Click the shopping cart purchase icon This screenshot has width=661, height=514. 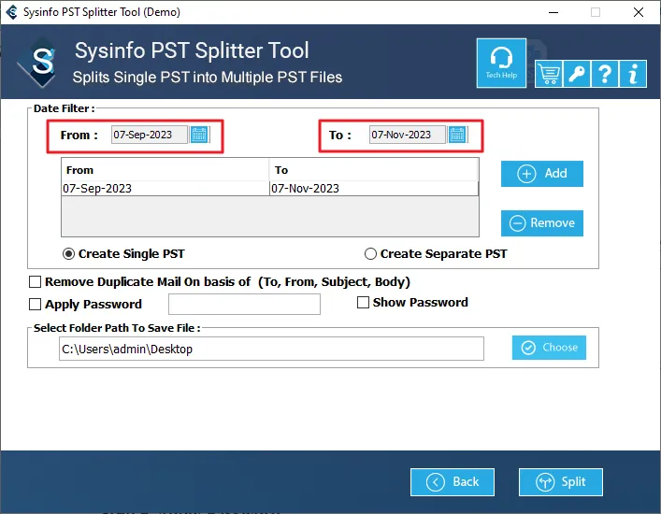coord(549,74)
